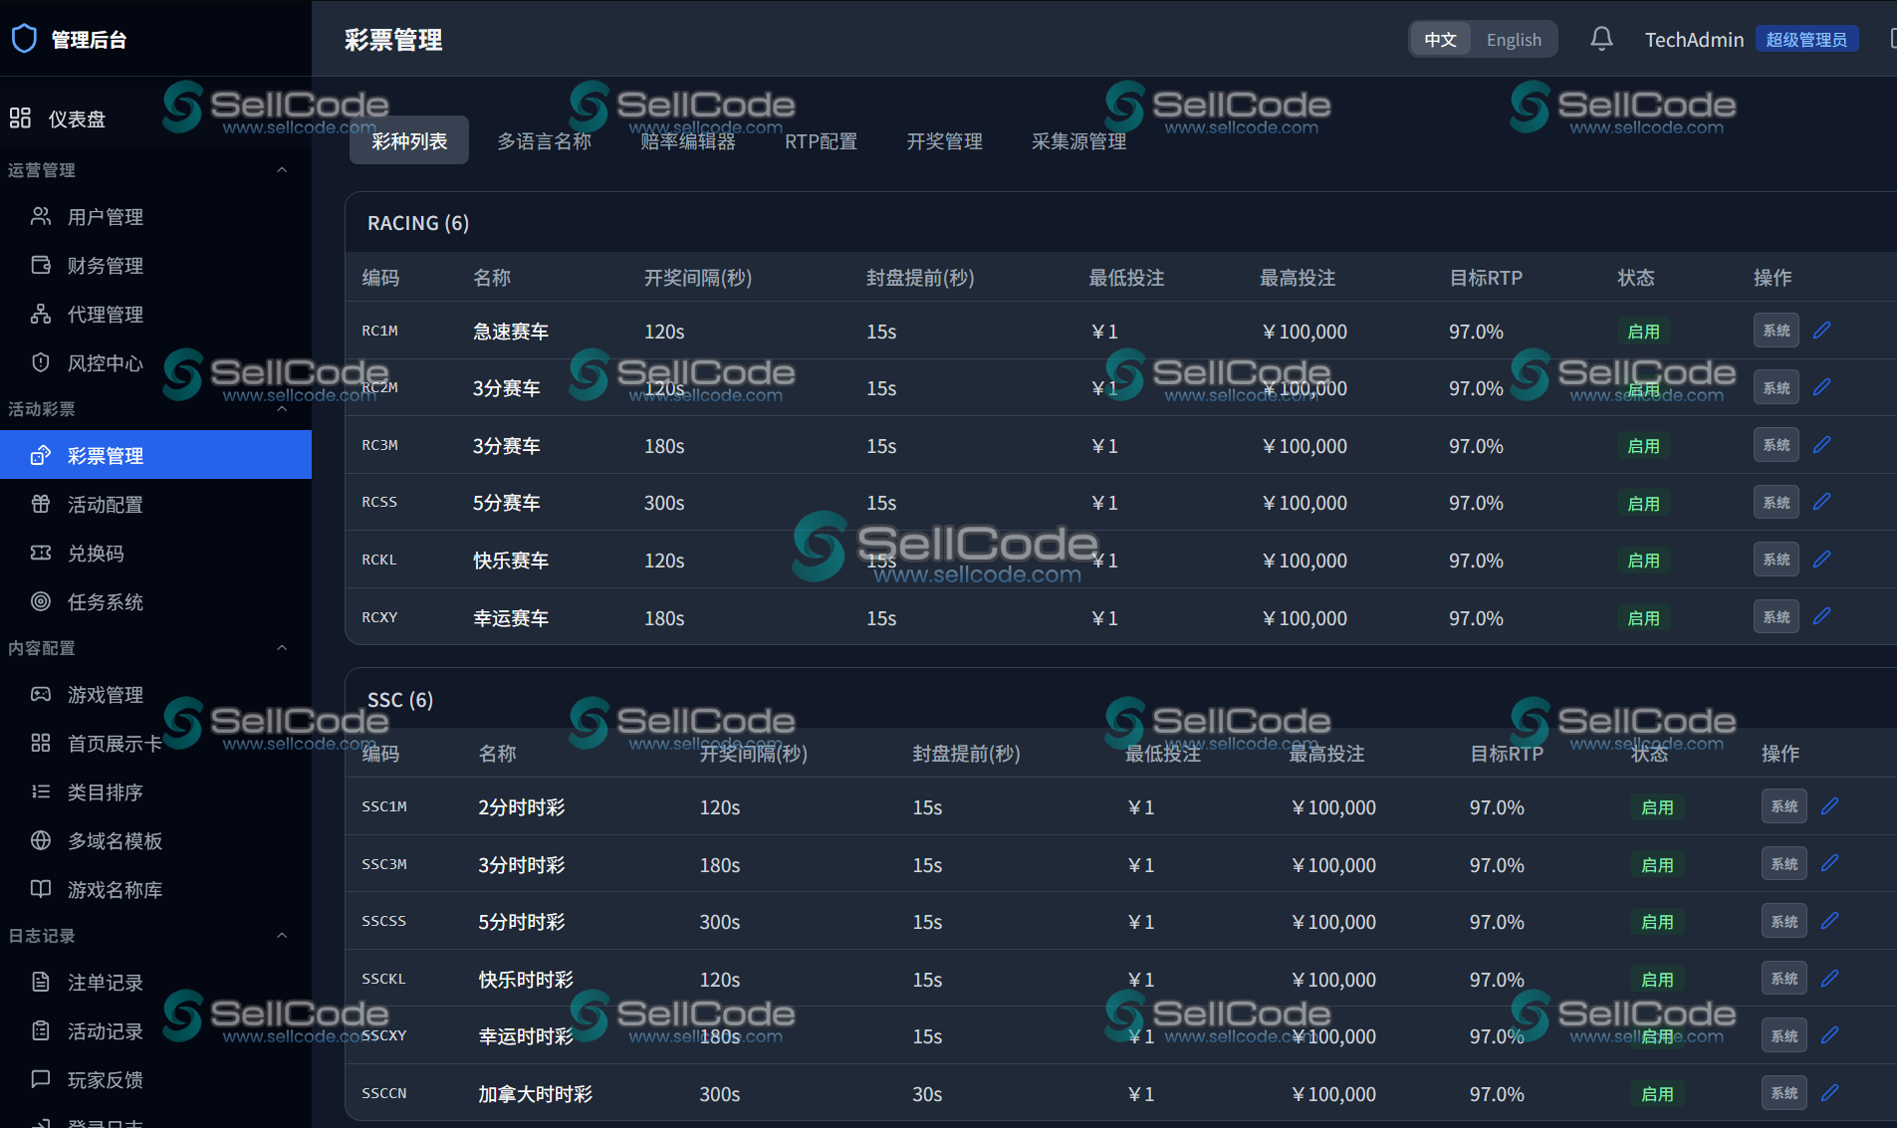The height and width of the screenshot is (1128, 1897).
Task: Click the 系统 button in SSCCN row
Action: tap(1784, 1093)
